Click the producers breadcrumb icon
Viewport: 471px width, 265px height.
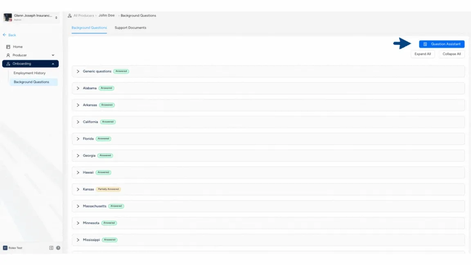(70, 16)
